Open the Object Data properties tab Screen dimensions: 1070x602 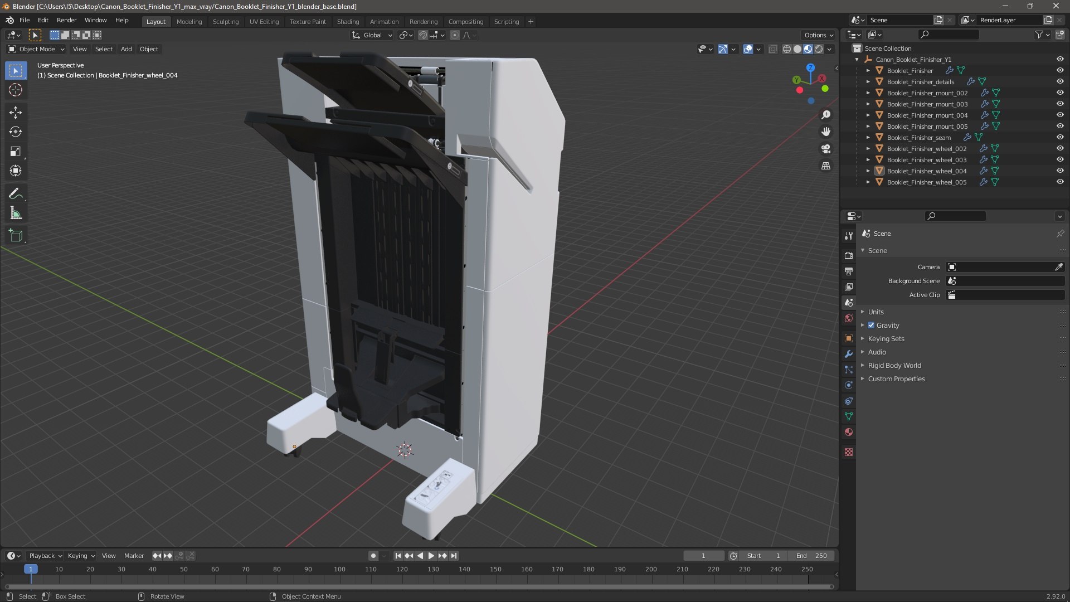(849, 416)
